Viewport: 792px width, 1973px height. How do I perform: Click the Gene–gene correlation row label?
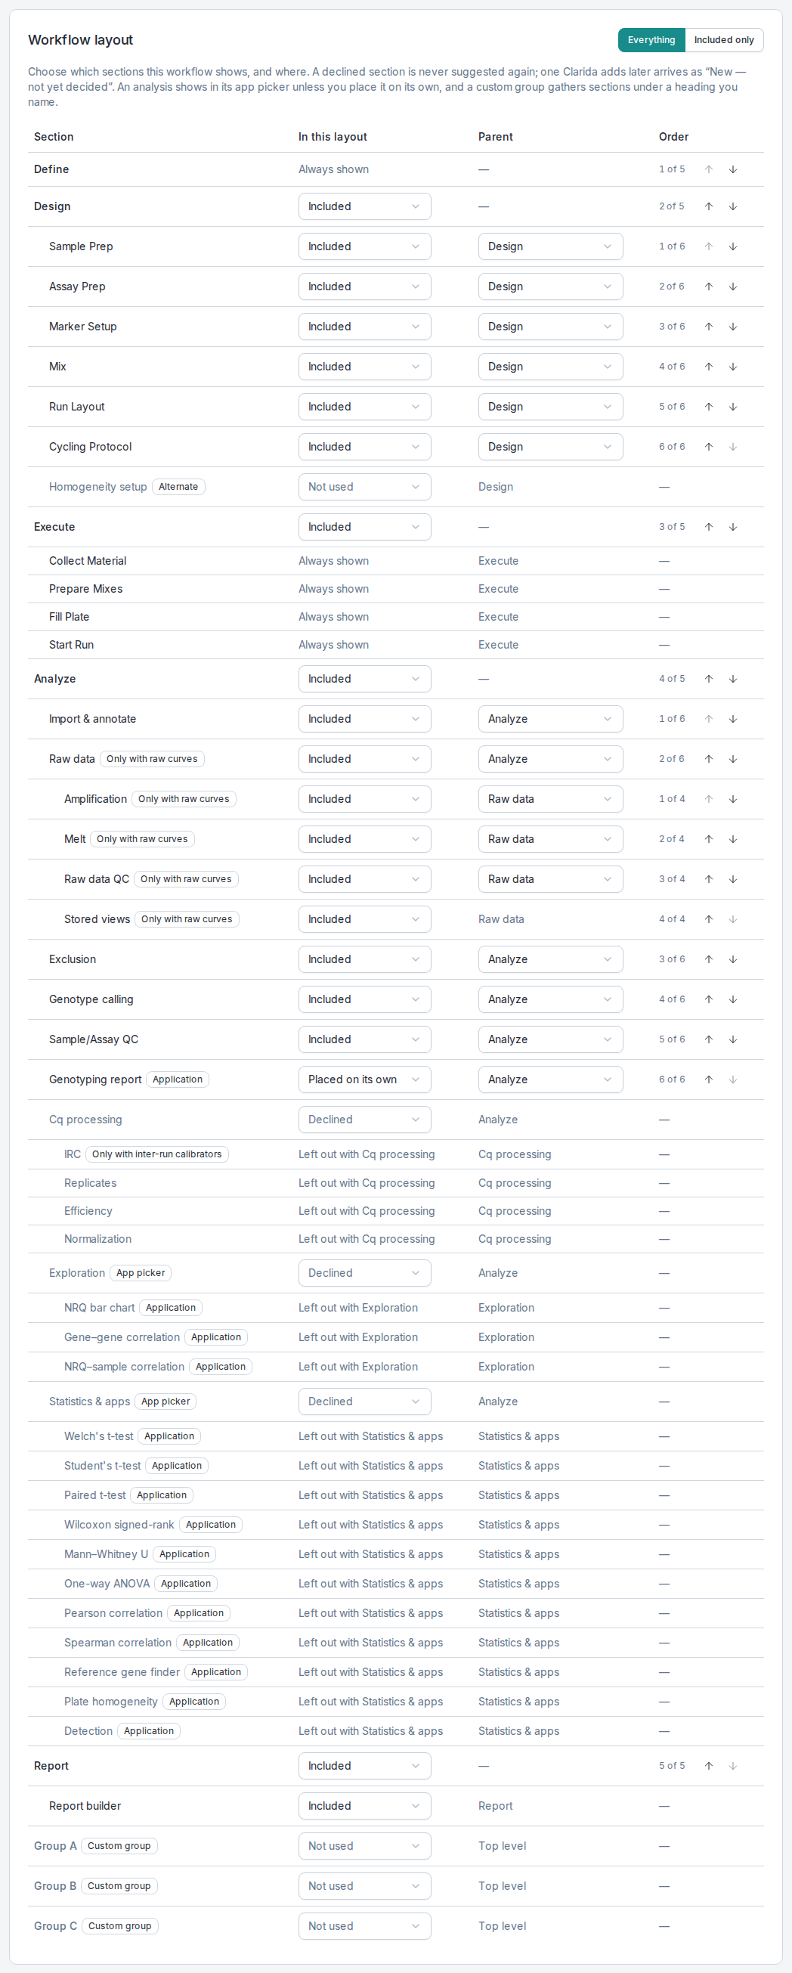(x=122, y=1337)
